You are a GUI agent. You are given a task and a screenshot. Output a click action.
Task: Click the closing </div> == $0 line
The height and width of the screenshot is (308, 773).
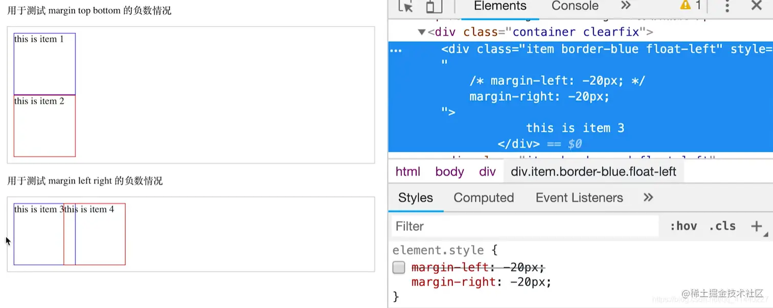pyautogui.click(x=539, y=144)
